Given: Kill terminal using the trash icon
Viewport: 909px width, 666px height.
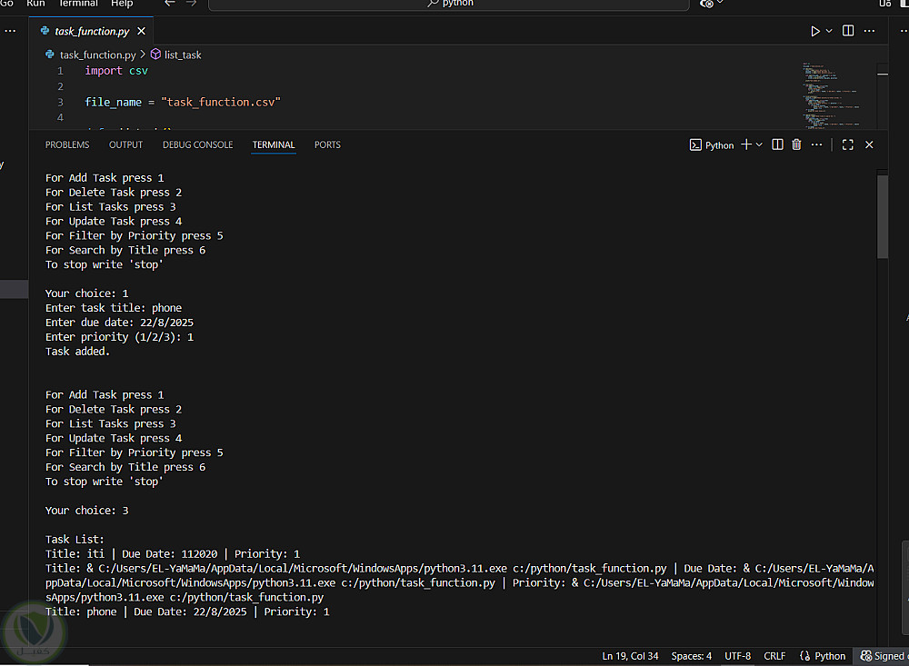Looking at the screenshot, I should click(796, 144).
